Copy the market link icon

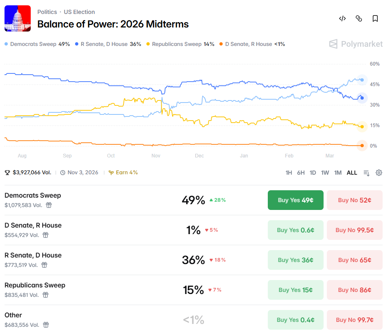pos(359,18)
